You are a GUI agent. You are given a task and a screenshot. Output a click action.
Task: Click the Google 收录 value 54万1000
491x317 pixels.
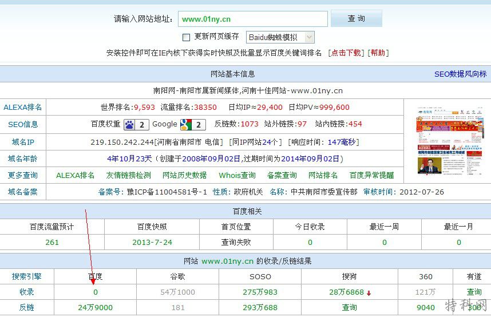coord(177,292)
